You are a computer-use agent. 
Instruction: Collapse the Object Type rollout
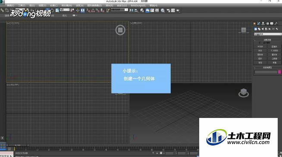tap(267, 40)
